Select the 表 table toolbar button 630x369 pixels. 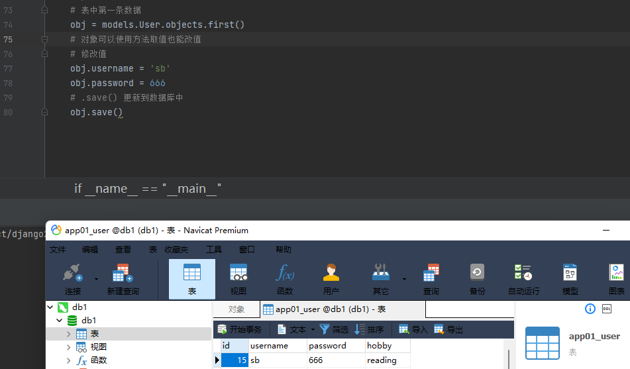(x=192, y=279)
